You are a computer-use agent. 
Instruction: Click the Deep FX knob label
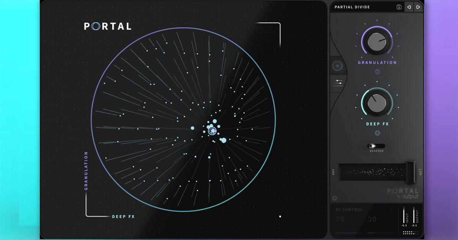pos(377,124)
